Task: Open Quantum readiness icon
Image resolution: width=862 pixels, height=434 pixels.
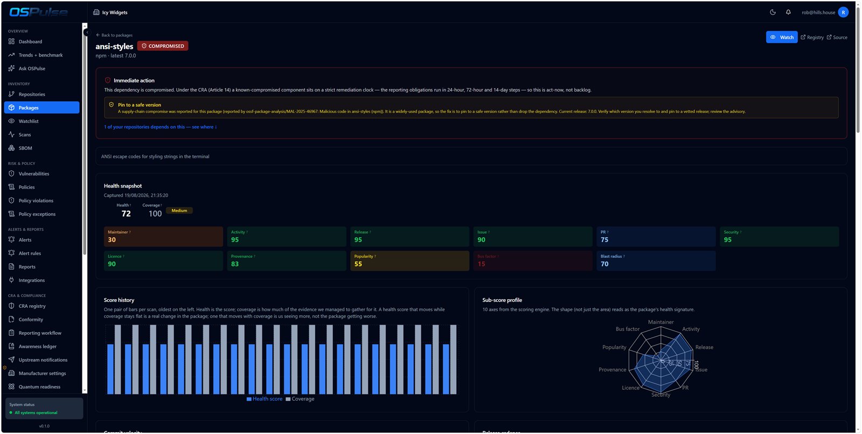Action: (11, 387)
